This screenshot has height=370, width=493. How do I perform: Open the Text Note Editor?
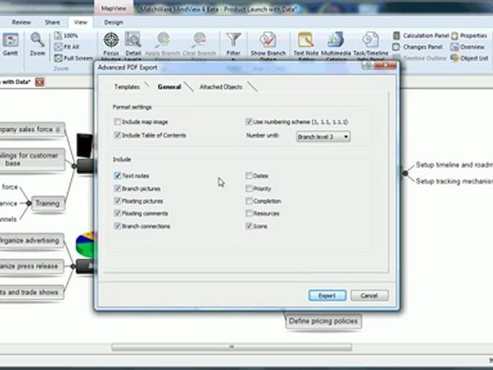(306, 46)
